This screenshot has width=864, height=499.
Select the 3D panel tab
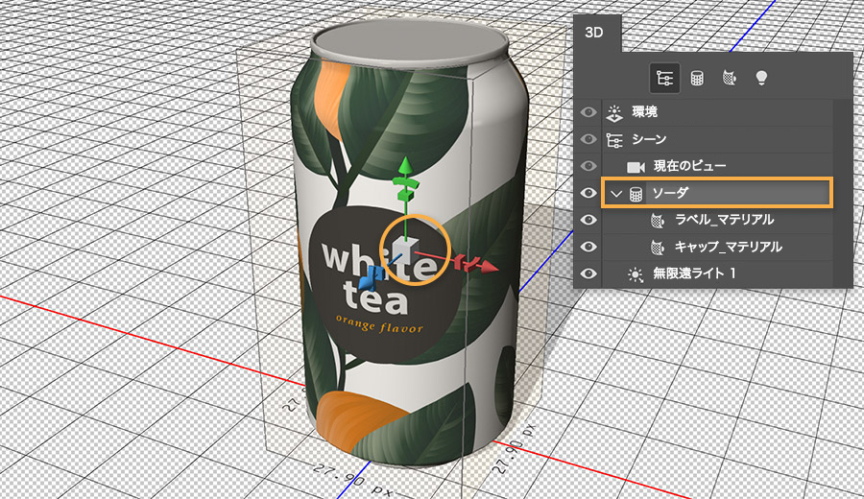click(594, 33)
